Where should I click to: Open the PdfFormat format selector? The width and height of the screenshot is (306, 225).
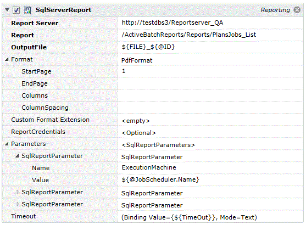[x=210, y=59]
